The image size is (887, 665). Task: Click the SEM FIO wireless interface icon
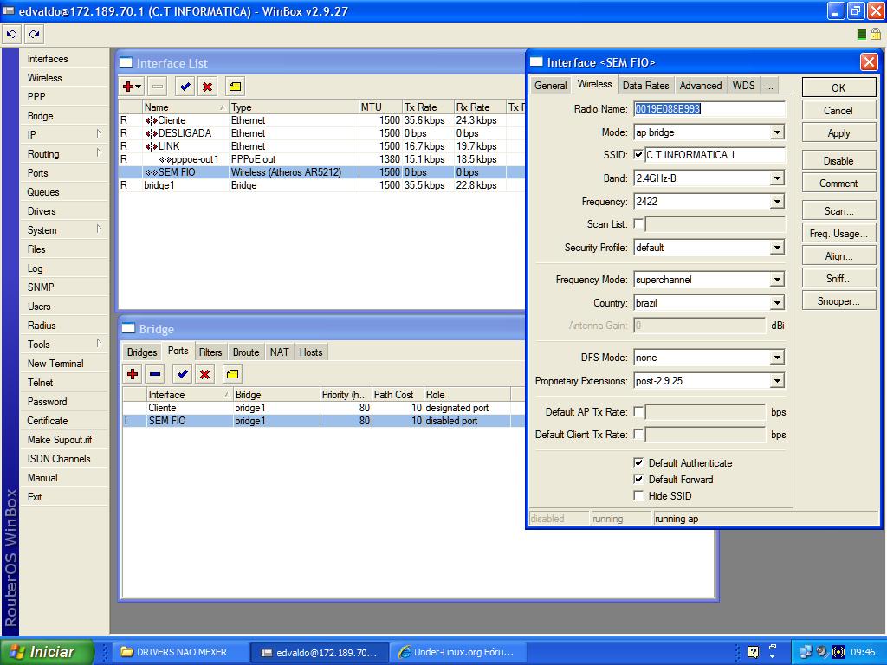click(151, 172)
